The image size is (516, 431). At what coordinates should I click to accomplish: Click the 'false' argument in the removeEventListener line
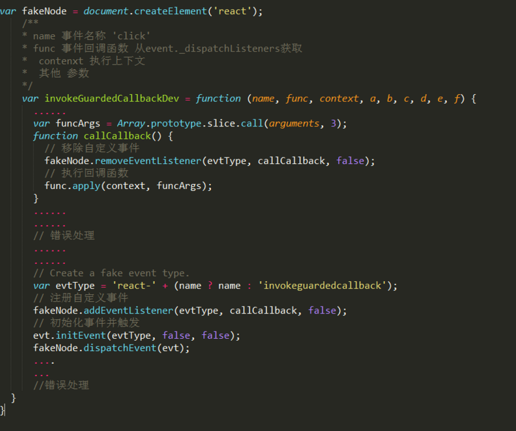pos(350,161)
